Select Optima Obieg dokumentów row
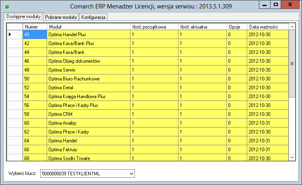Screen dimensions: 302x185 [x=89, y=61]
